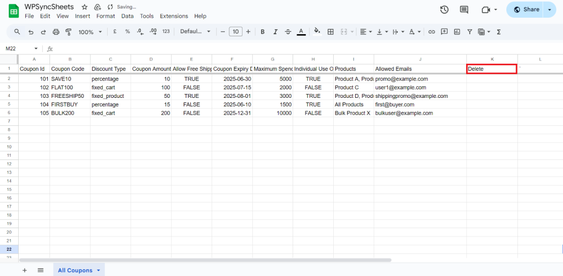The height and width of the screenshot is (276, 563).
Task: Format as currency with pound icon
Action: 115,31
